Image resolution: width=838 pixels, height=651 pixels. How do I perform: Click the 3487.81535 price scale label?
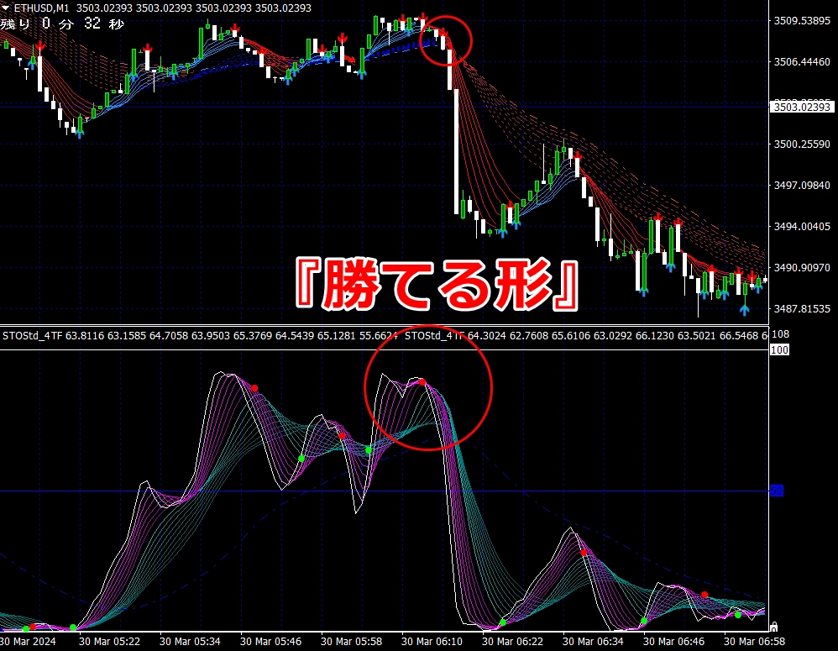pyautogui.click(x=802, y=309)
